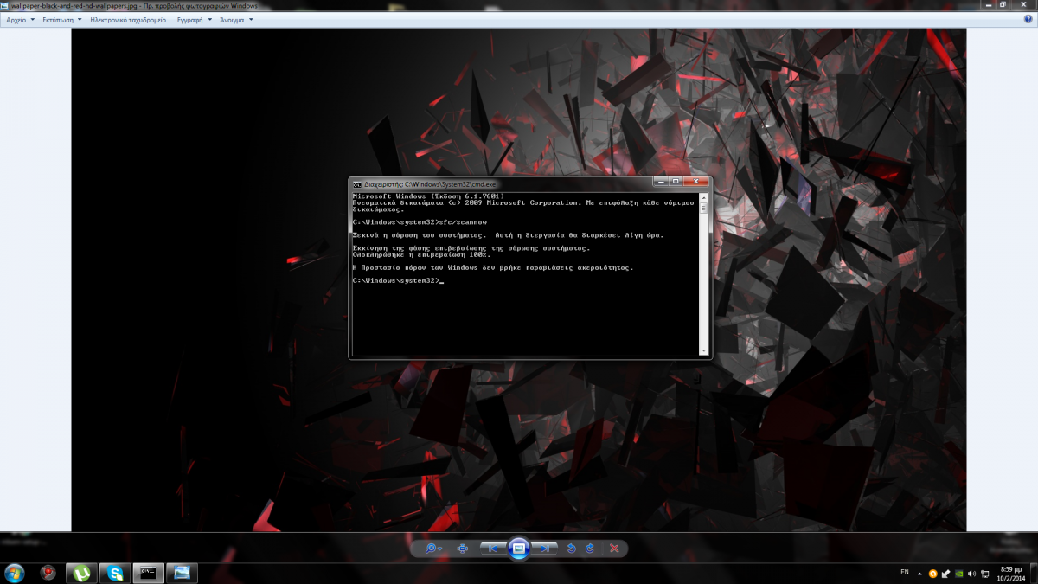Click the line ending with 'επιβεβαίωση 100%.'
Viewport: 1038px width, 584px height.
pos(421,254)
